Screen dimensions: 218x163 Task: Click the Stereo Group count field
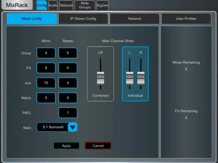68,53
